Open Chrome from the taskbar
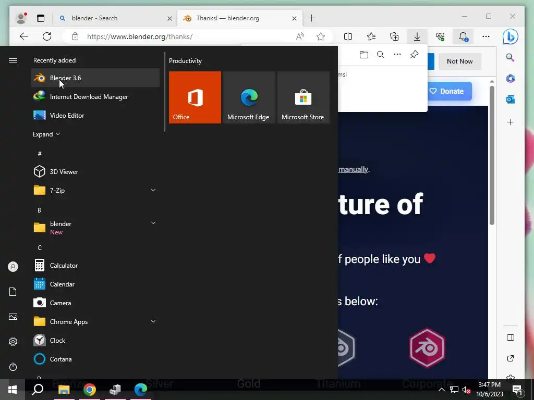 click(90, 390)
